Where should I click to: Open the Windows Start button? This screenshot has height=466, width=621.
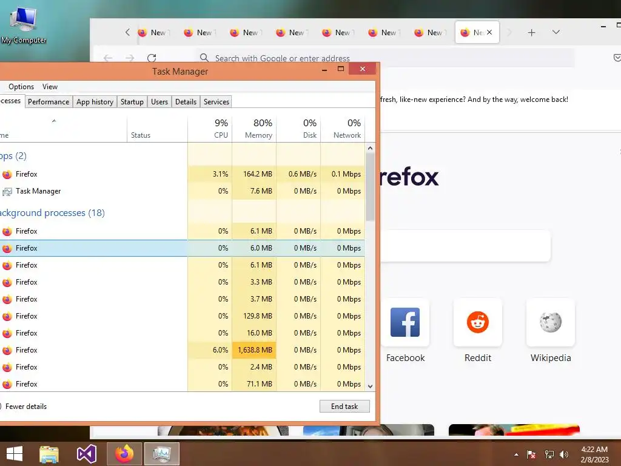[15, 454]
